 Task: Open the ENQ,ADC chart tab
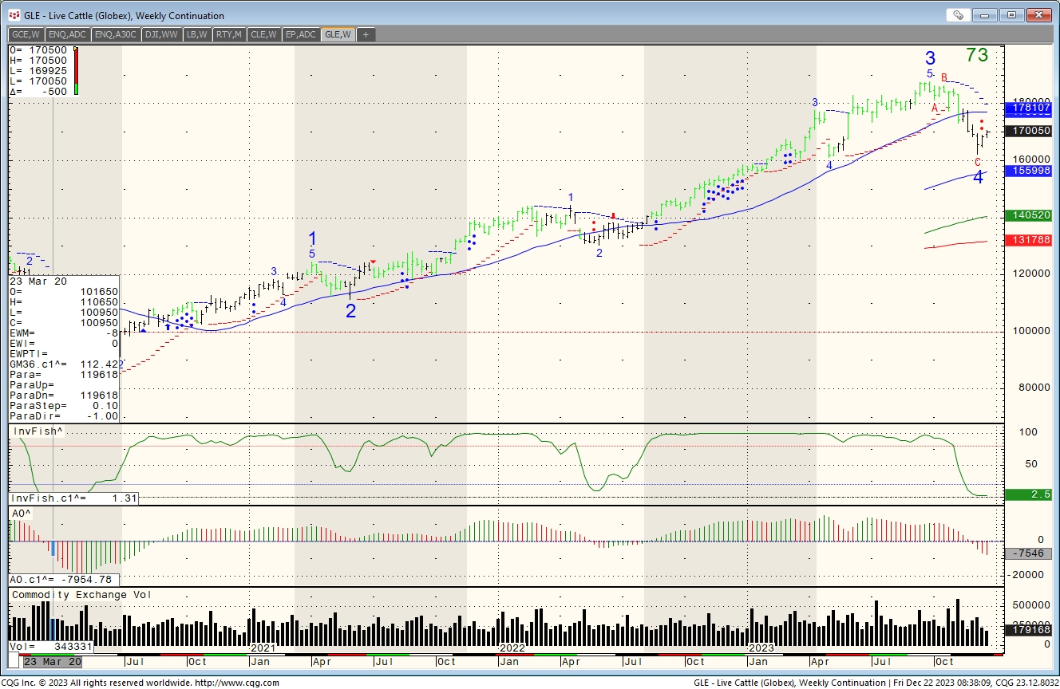[67, 34]
